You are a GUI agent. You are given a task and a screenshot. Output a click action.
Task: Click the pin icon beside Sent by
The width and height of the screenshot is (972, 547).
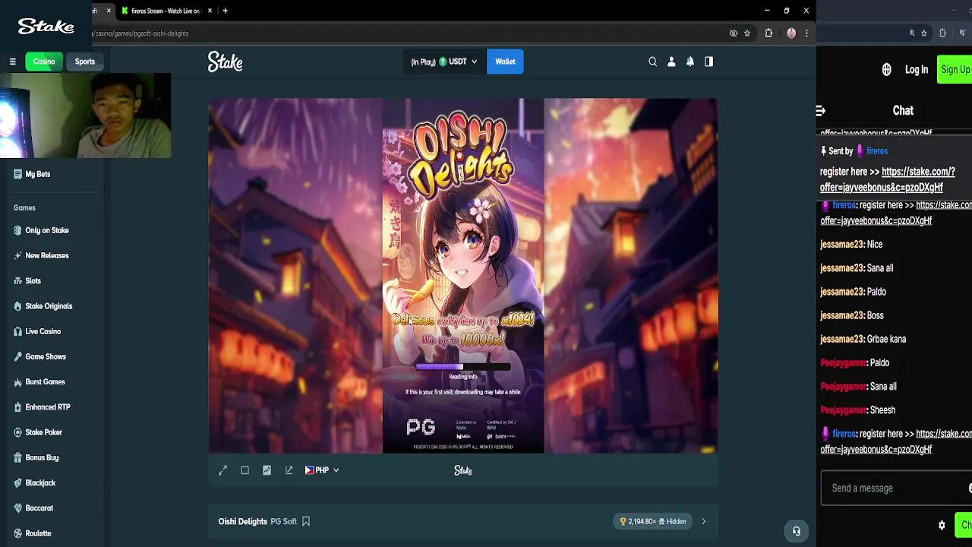coord(823,151)
